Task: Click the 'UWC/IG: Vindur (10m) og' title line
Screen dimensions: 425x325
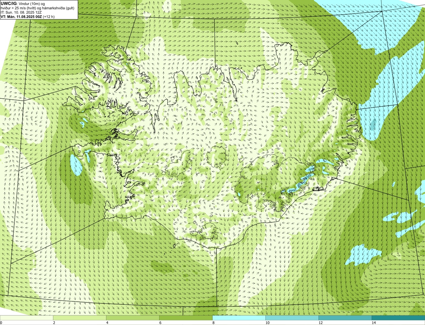Action: (x=23, y=4)
